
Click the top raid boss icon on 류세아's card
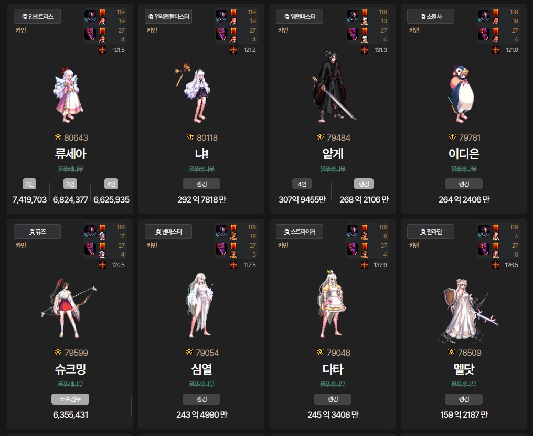click(90, 16)
